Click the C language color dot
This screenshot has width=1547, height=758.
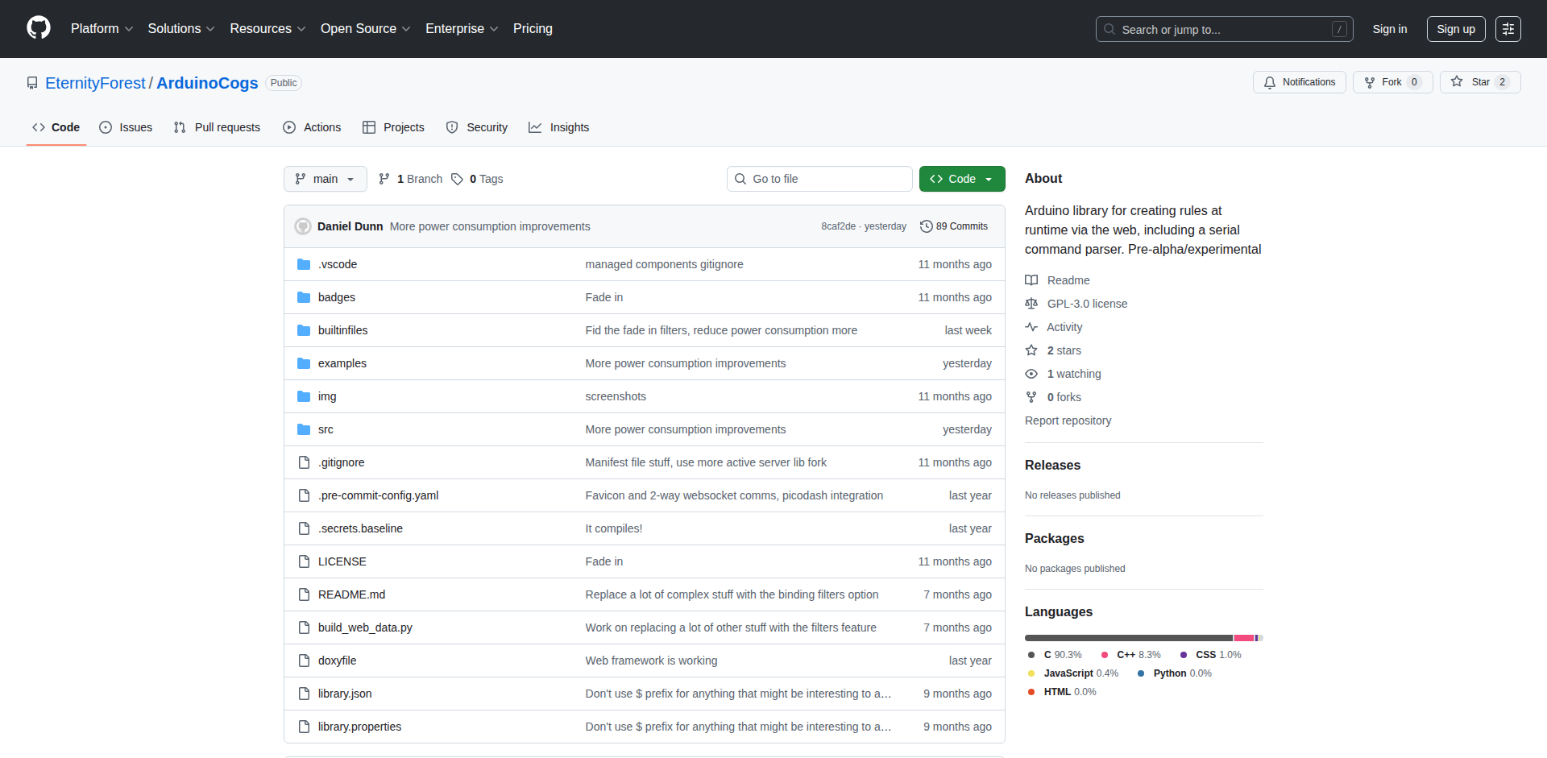(x=1031, y=655)
